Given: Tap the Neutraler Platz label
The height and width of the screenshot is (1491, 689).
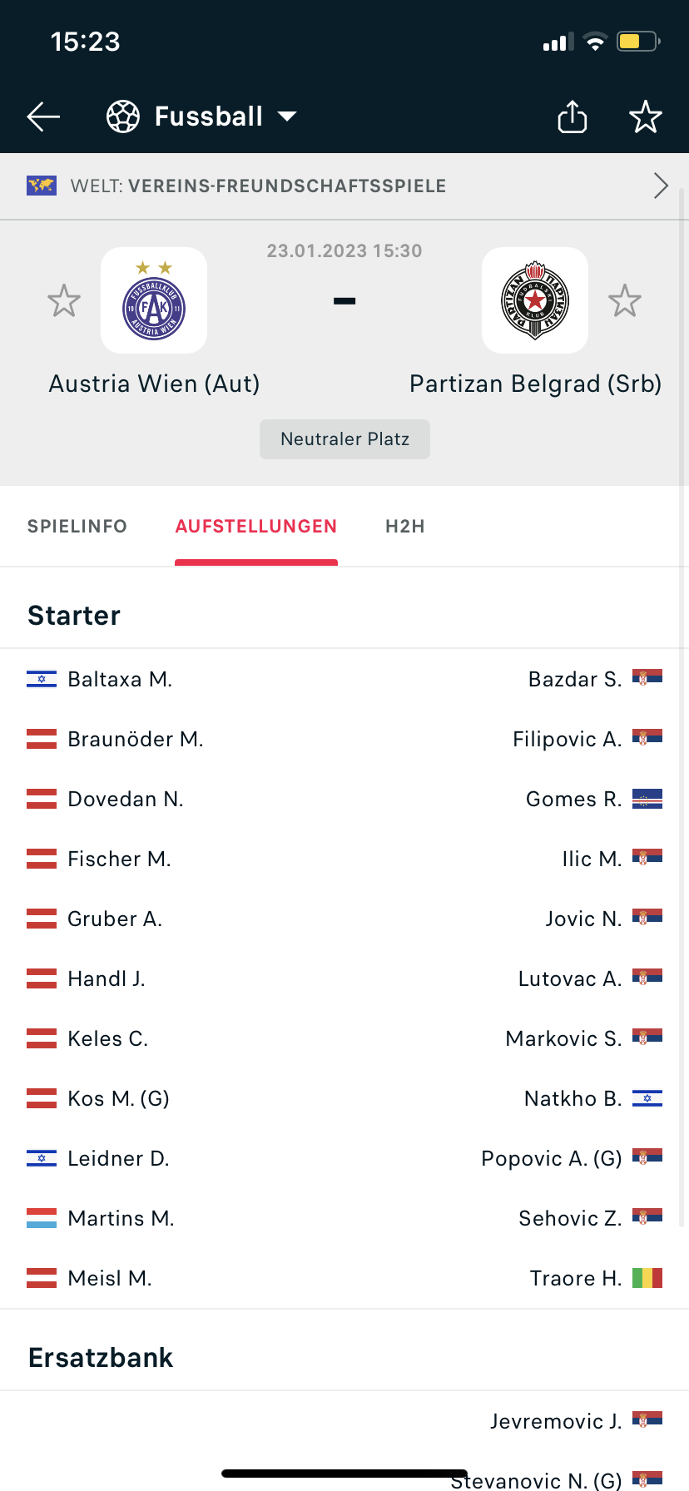Looking at the screenshot, I should pyautogui.click(x=344, y=439).
